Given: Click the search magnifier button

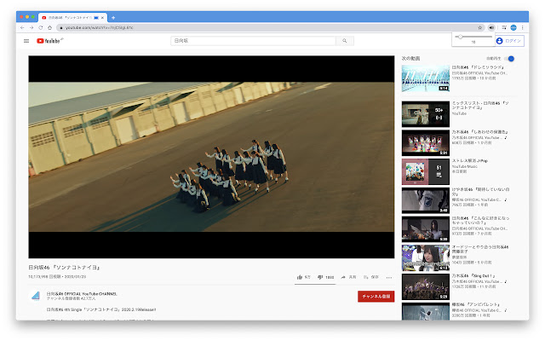Looking at the screenshot, I should click(x=345, y=41).
